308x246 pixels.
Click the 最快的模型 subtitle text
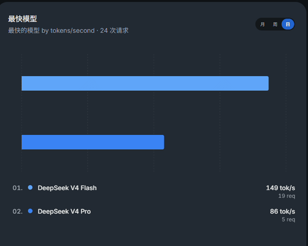click(24, 31)
